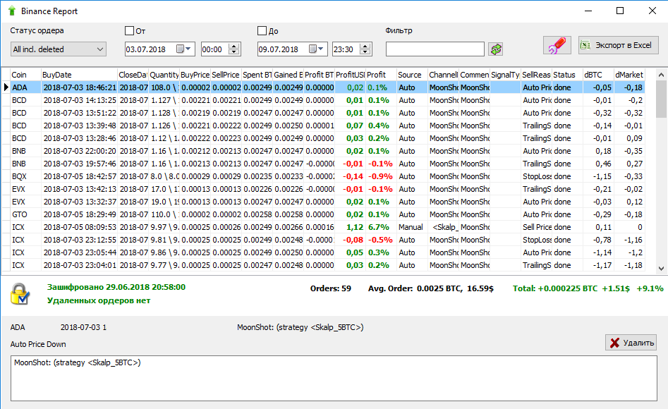The width and height of the screenshot is (668, 409).
Task: Sort by the Profit percent column header
Action: [x=382, y=75]
